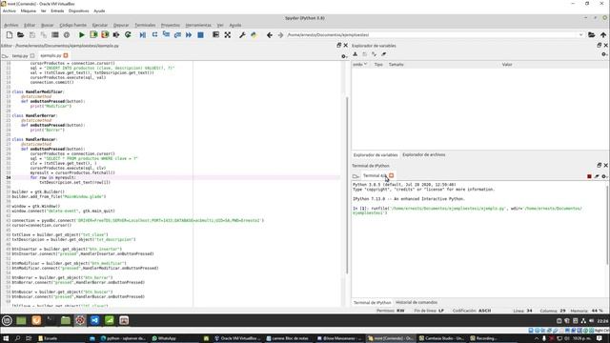The width and height of the screenshot is (610, 343).
Task: Step over current line debug icon
Action: [154, 35]
